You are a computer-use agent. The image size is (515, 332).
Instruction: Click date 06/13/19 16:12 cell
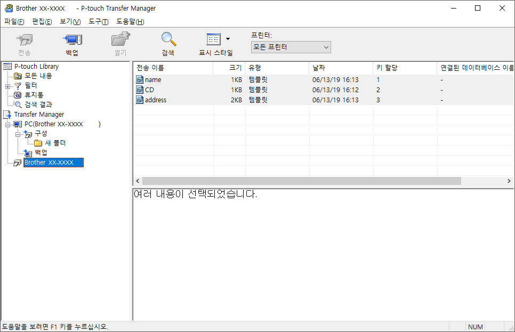(335, 90)
